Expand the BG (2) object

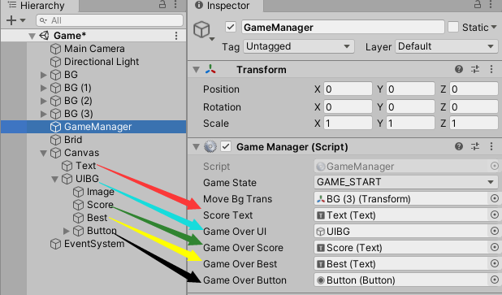point(44,101)
